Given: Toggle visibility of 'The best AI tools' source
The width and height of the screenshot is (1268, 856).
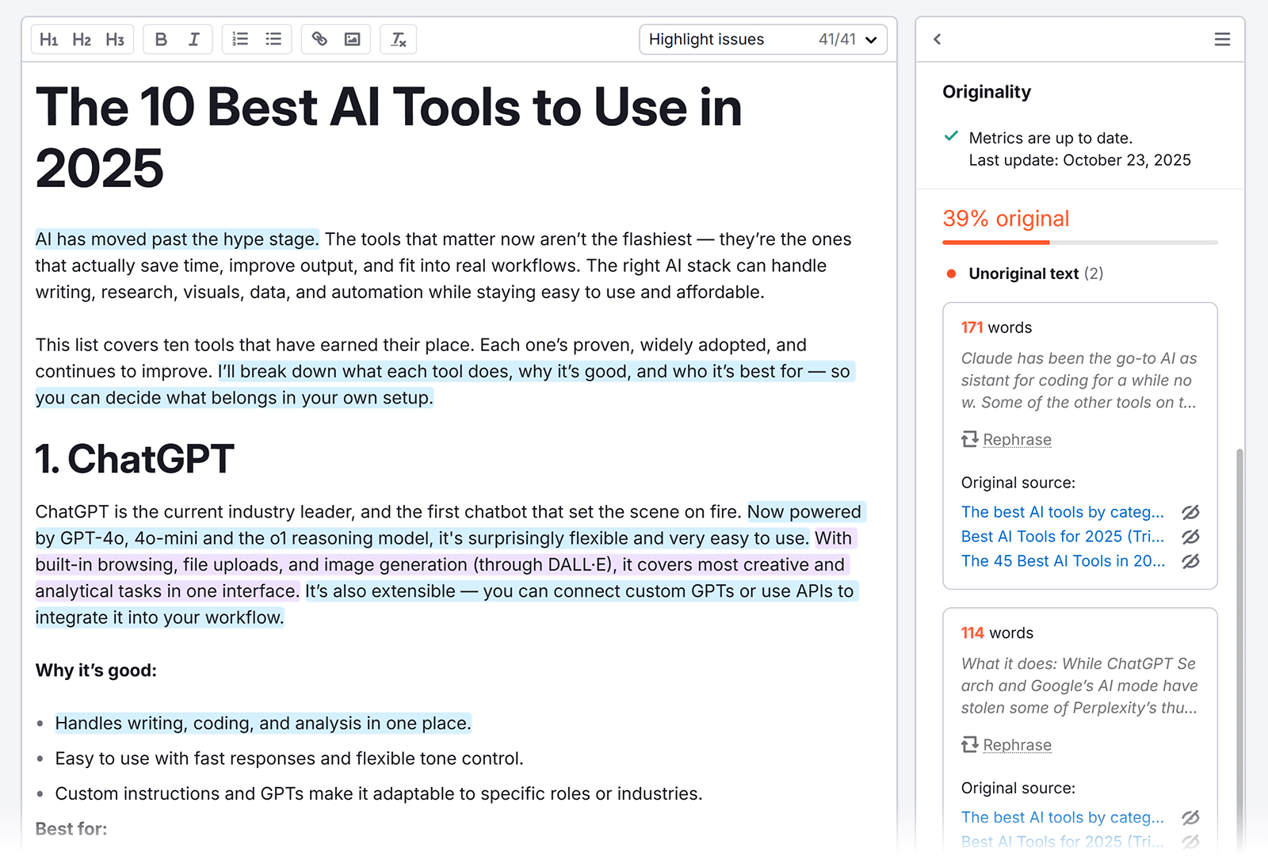Looking at the screenshot, I should [1191, 512].
